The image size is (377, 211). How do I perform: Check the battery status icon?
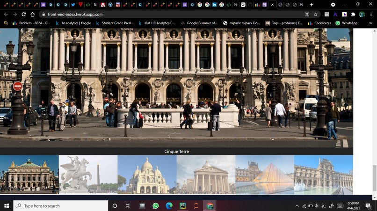coord(311,206)
